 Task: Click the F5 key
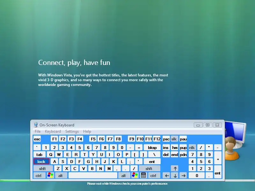[93, 139]
